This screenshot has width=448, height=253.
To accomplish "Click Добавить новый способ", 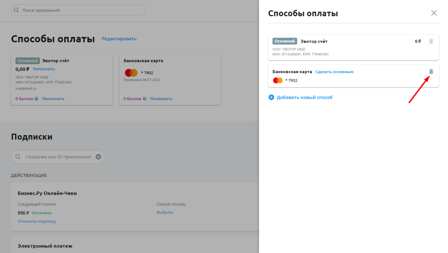I will coord(304,98).
